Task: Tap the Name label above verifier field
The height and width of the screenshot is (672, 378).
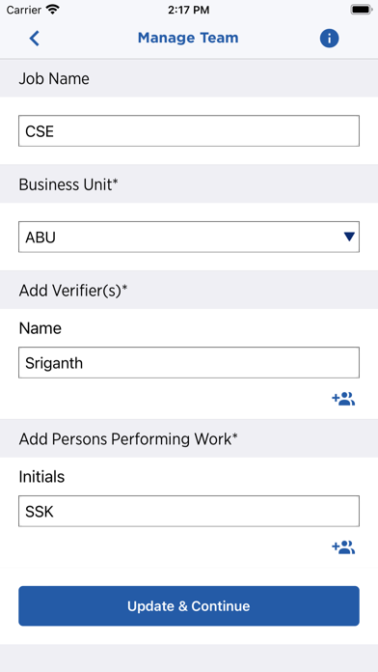Action: coord(40,328)
